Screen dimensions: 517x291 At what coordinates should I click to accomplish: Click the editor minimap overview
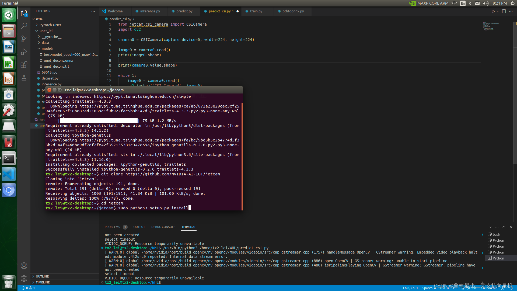498,26
